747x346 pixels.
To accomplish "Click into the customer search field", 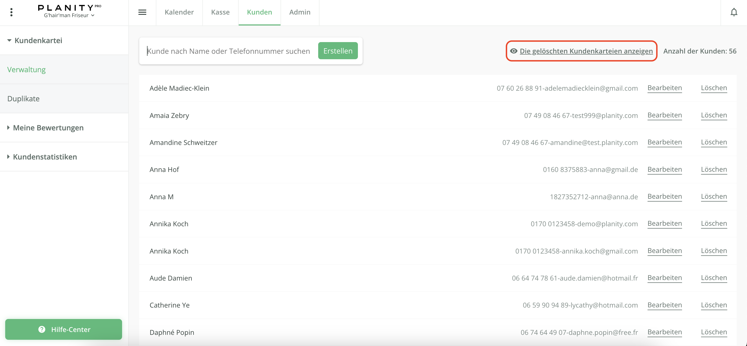I will (229, 51).
